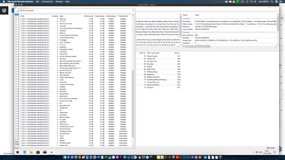This screenshot has height=160, width=285.
Task: Select the 'Virtual Insanity' track in playlist
Action: pos(153,56)
